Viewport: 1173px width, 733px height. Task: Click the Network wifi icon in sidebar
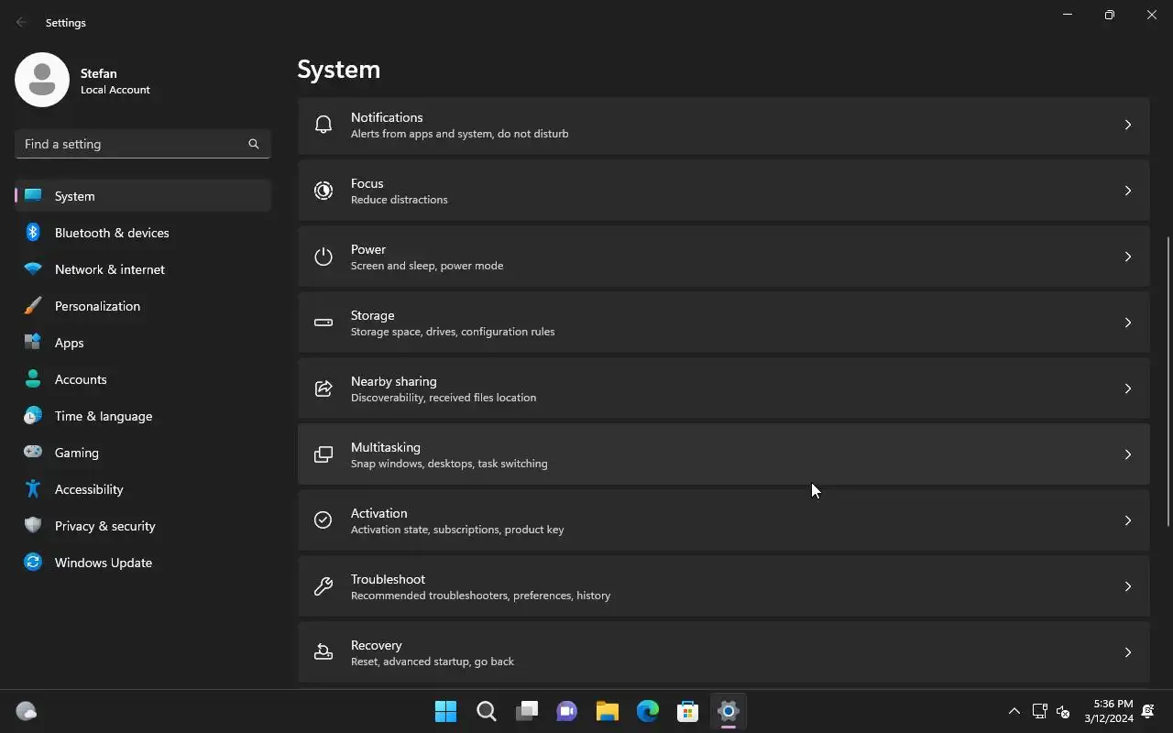coord(33,269)
